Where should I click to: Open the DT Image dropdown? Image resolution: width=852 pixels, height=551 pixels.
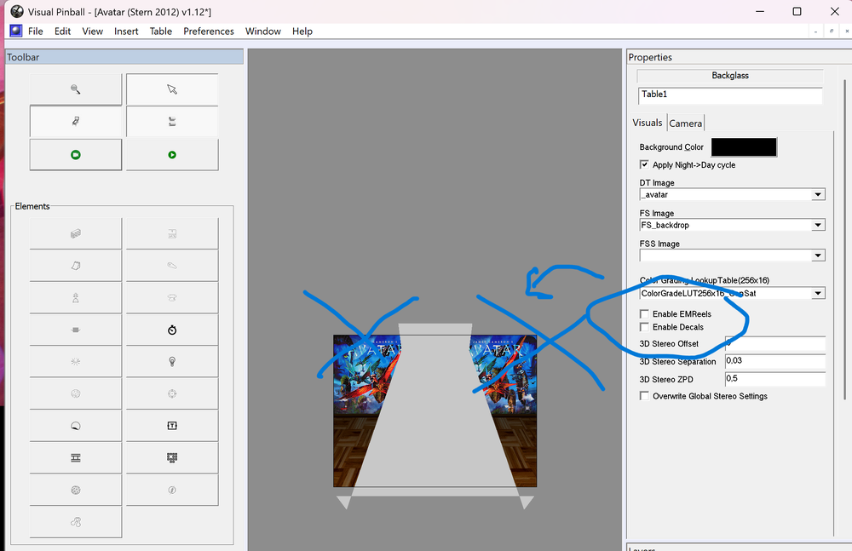click(818, 194)
